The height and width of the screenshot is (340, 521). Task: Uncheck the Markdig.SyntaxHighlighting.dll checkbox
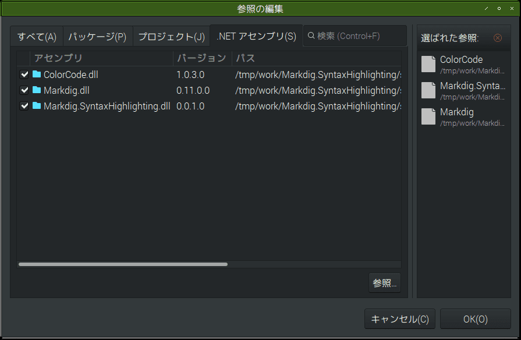[x=24, y=106]
